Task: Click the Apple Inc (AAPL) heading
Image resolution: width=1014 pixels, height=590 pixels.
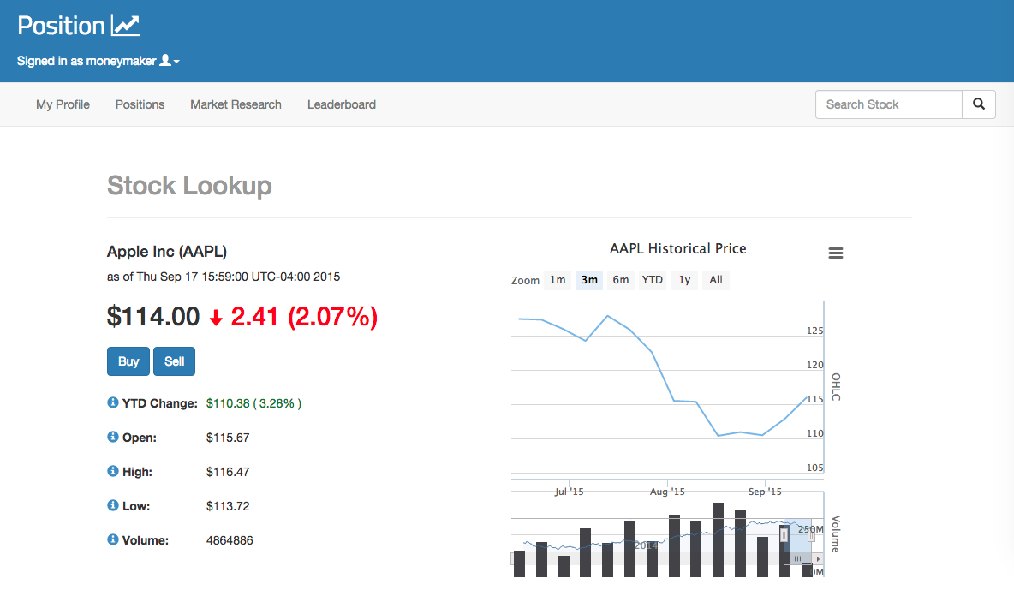Action: click(167, 252)
